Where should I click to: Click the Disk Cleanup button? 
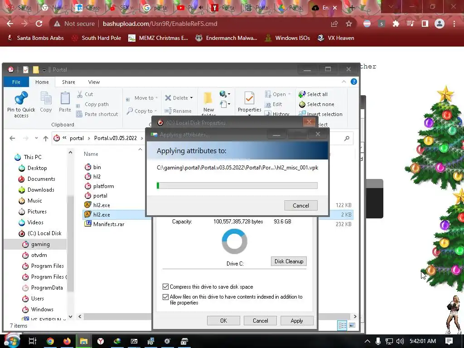click(289, 261)
